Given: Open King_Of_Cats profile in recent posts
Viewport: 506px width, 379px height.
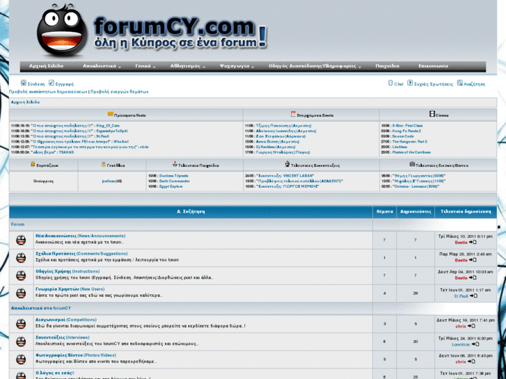Looking at the screenshot, I should pos(108,126).
